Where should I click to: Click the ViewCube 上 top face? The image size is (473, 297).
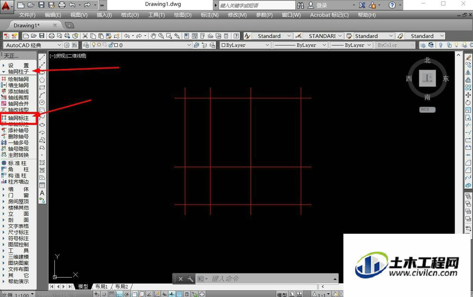pyautogui.click(x=427, y=78)
